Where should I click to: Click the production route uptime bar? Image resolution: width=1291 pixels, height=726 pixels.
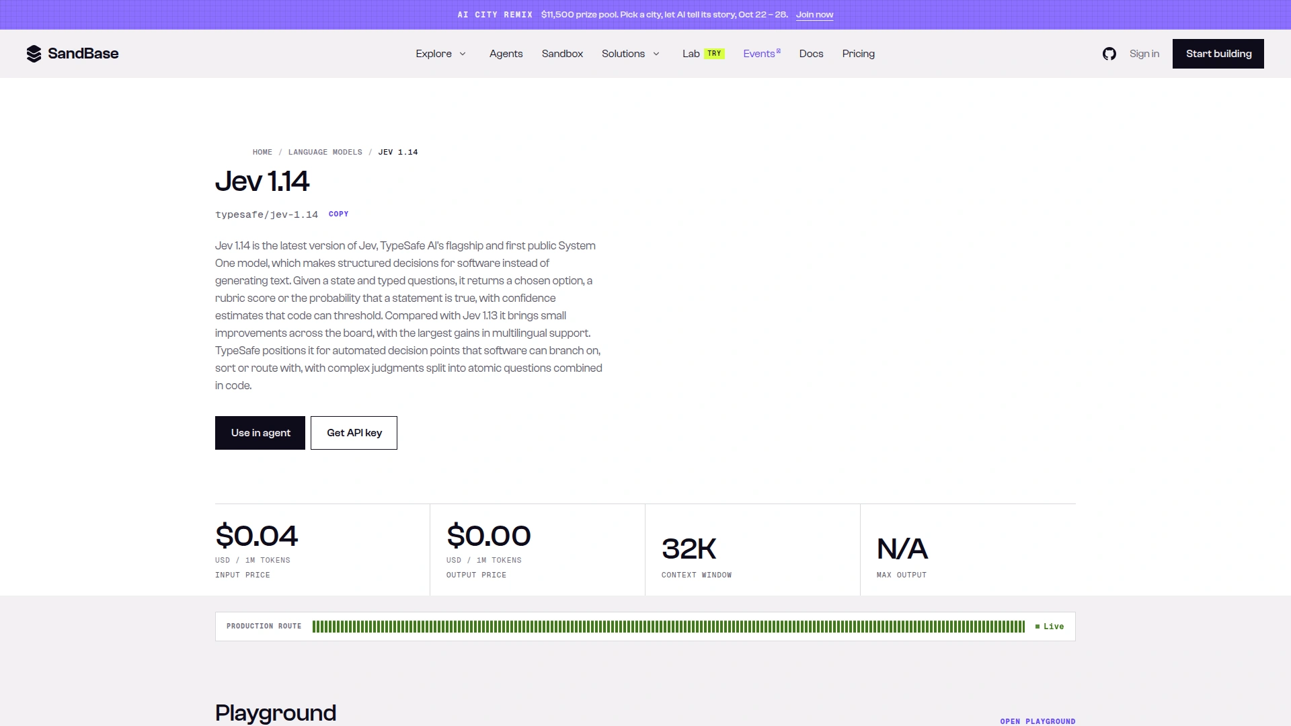[x=668, y=627]
